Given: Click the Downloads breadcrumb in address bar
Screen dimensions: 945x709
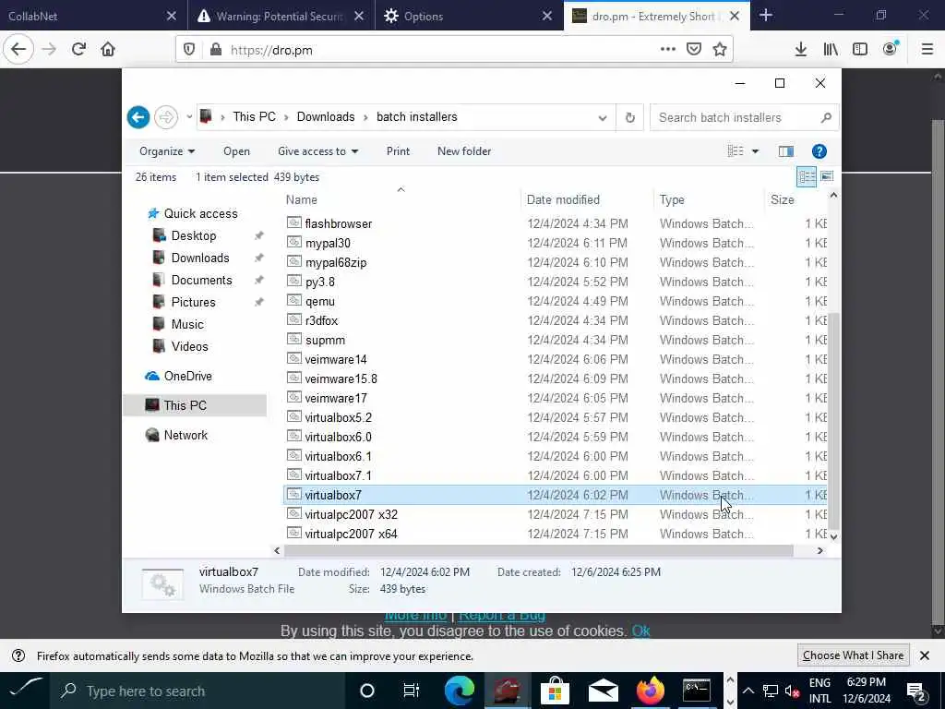Looking at the screenshot, I should 326,117.
